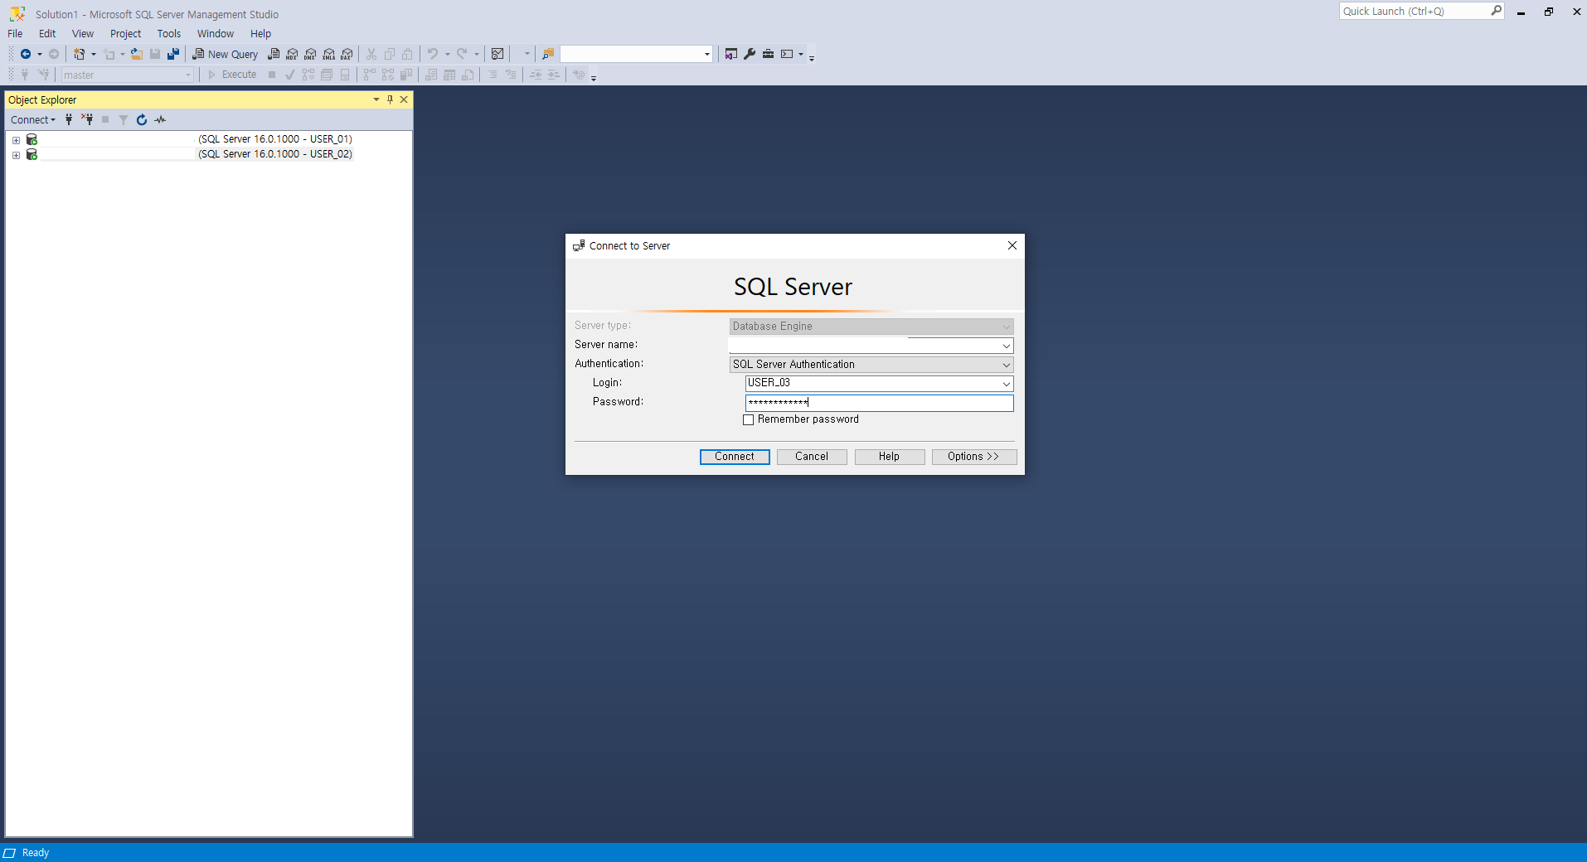Pin the Object Explorer panel
1587x862 pixels.
[390, 99]
